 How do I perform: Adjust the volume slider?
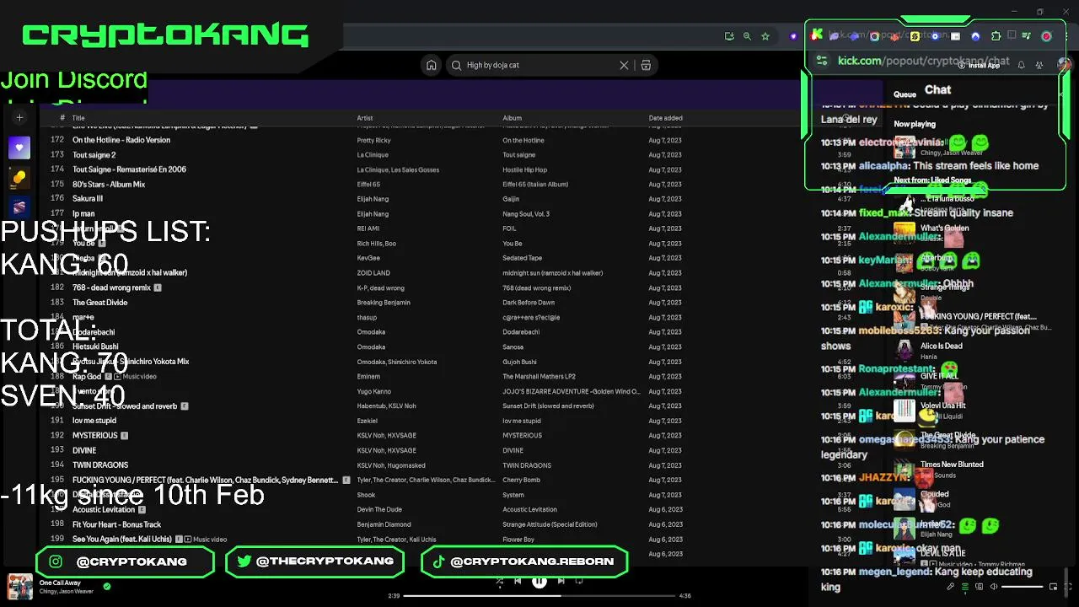tap(1022, 587)
